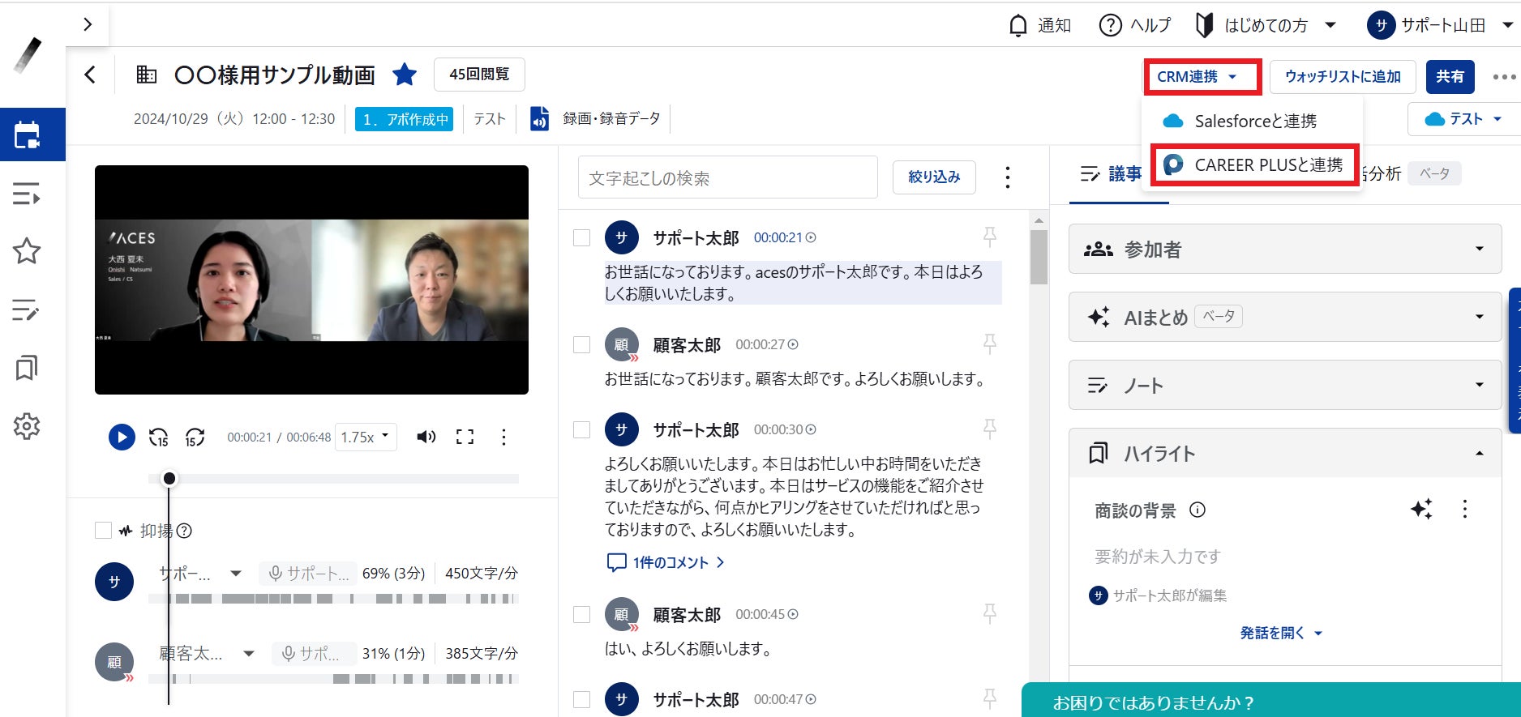Pin the first サポート太郎 transcript line
1521x717 pixels.
click(x=989, y=237)
